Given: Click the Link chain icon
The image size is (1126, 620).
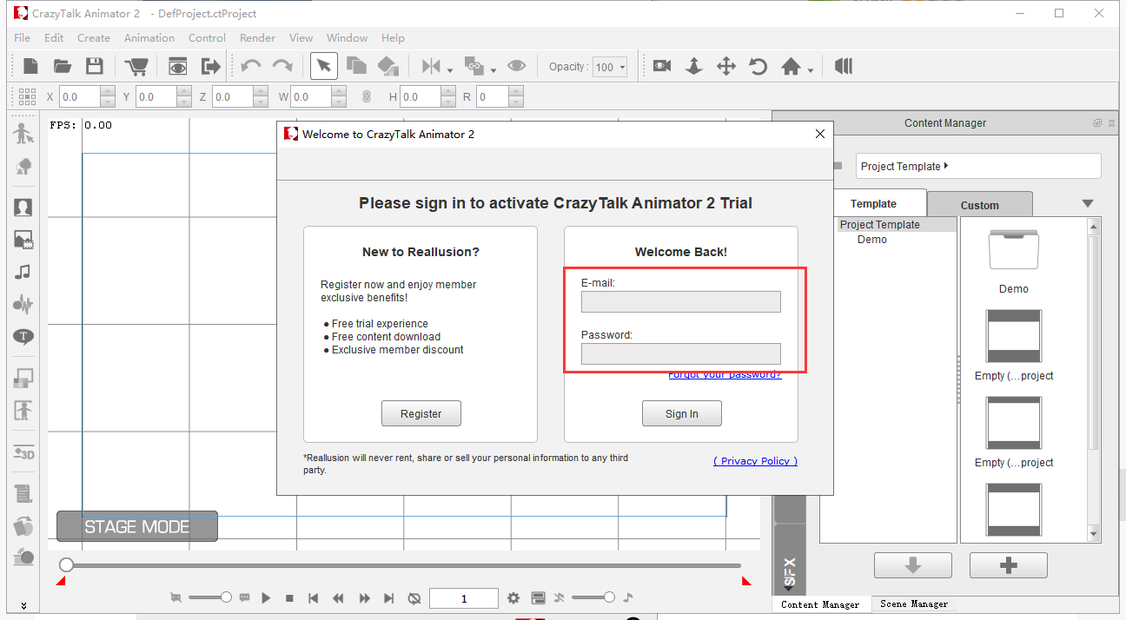Looking at the screenshot, I should (x=474, y=66).
